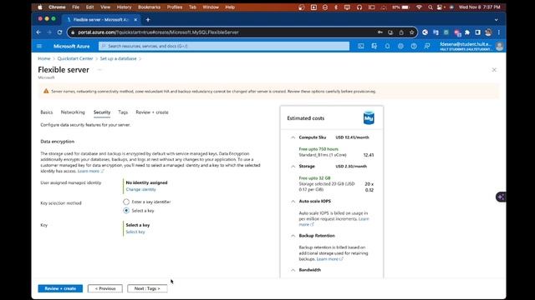This screenshot has height=300, width=535.
Task: Switch to the Tags tab
Action: tap(123, 112)
